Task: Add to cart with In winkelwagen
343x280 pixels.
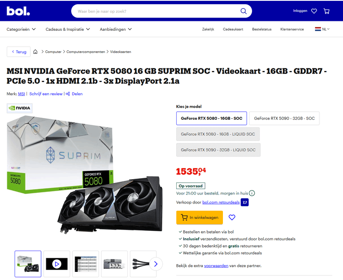Action: [x=199, y=218]
